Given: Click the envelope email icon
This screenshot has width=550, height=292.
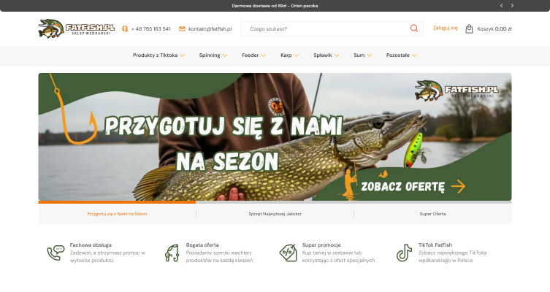Looking at the screenshot, I should (x=182, y=29).
